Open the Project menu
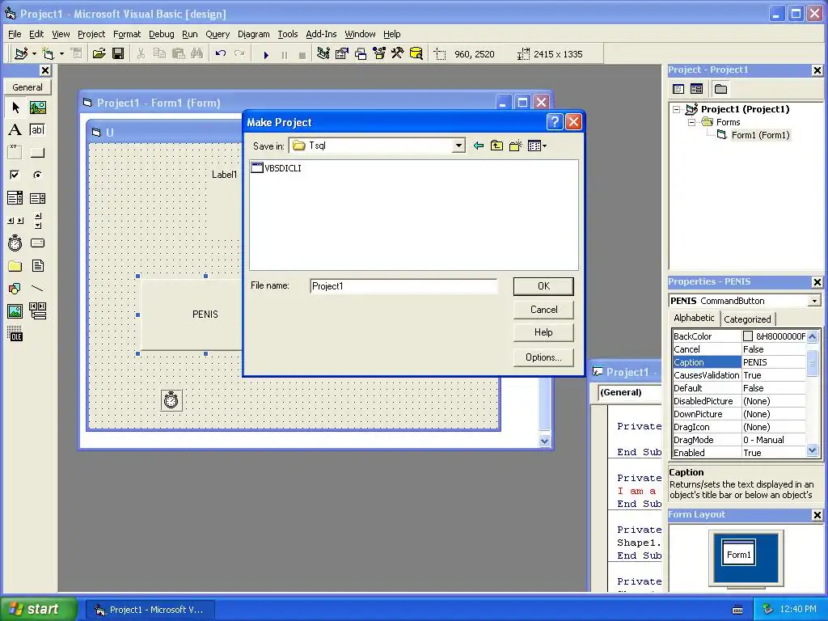 91,34
